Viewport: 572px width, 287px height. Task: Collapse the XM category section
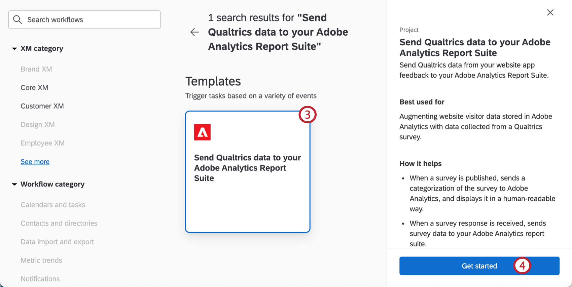[14, 49]
